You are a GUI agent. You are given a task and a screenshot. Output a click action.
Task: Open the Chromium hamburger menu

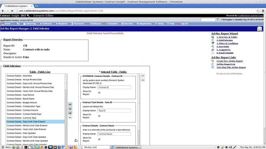(x=263, y=11)
